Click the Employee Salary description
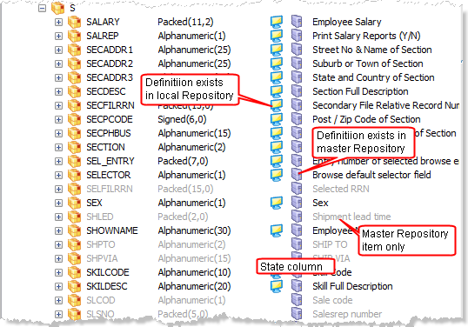 coord(347,22)
